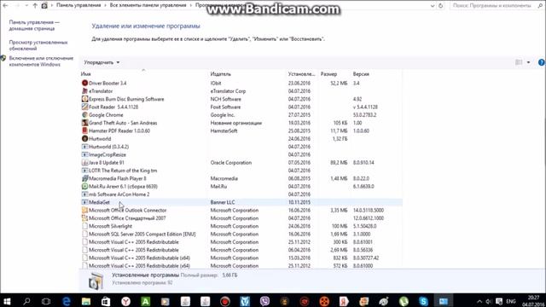Click Все элементы панели управления breadcrumb
The width and height of the screenshot is (546, 307).
click(148, 5)
